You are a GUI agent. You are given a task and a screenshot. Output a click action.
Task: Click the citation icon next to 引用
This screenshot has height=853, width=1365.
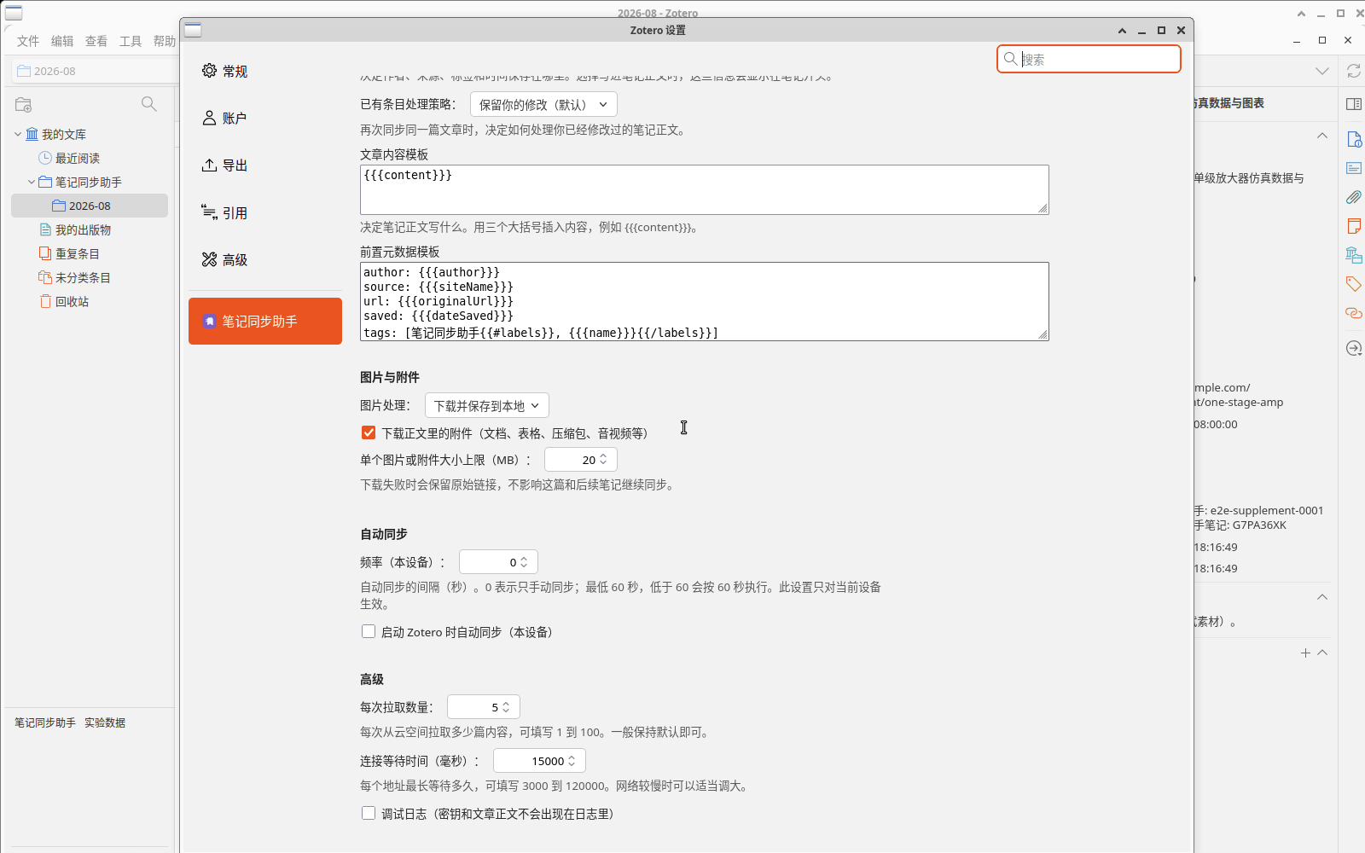point(209,212)
